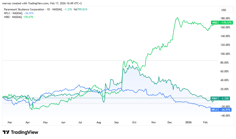Screen dimensions: 236x139
Task: Open the USD currency selector
Action: tap(226, 10)
